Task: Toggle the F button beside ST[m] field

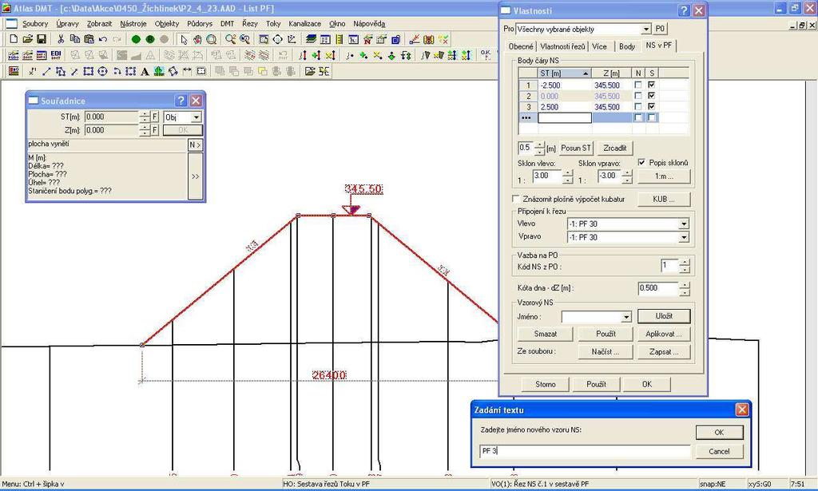Action: tap(155, 117)
